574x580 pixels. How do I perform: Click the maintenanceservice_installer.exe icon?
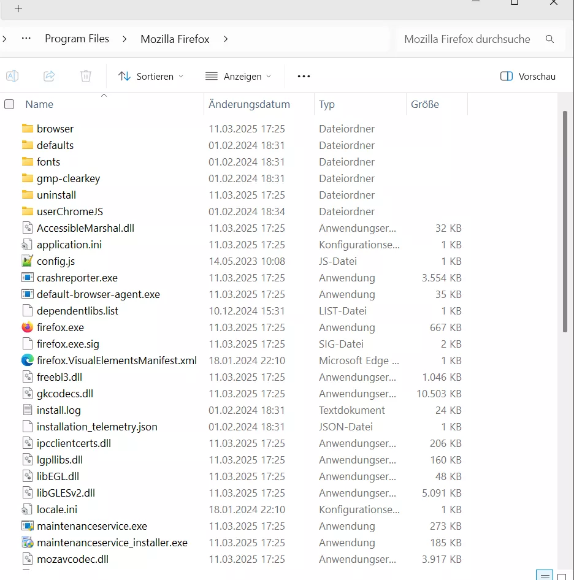point(28,543)
